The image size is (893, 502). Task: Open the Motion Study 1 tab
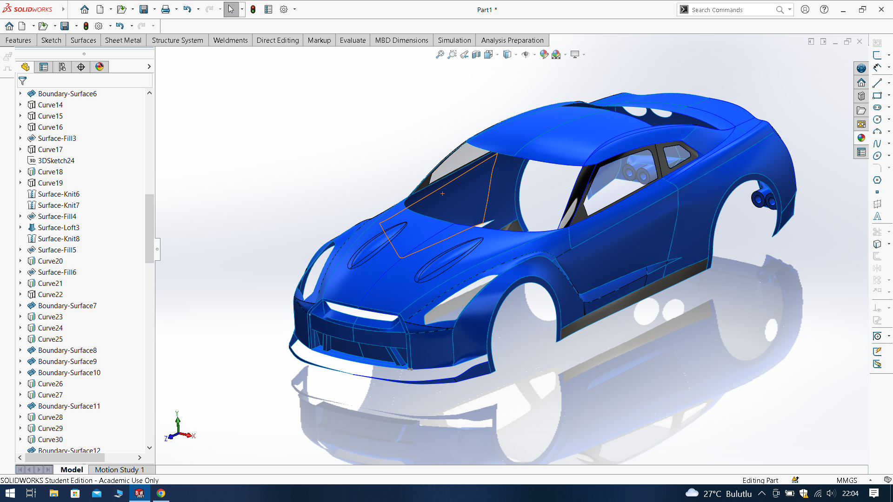120,469
